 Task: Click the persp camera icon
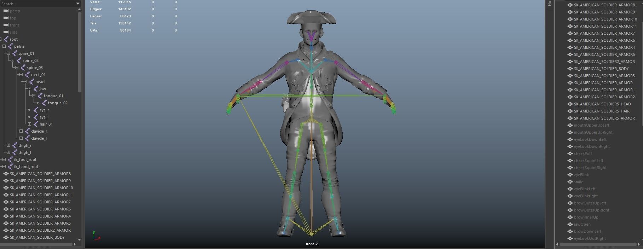(6, 11)
